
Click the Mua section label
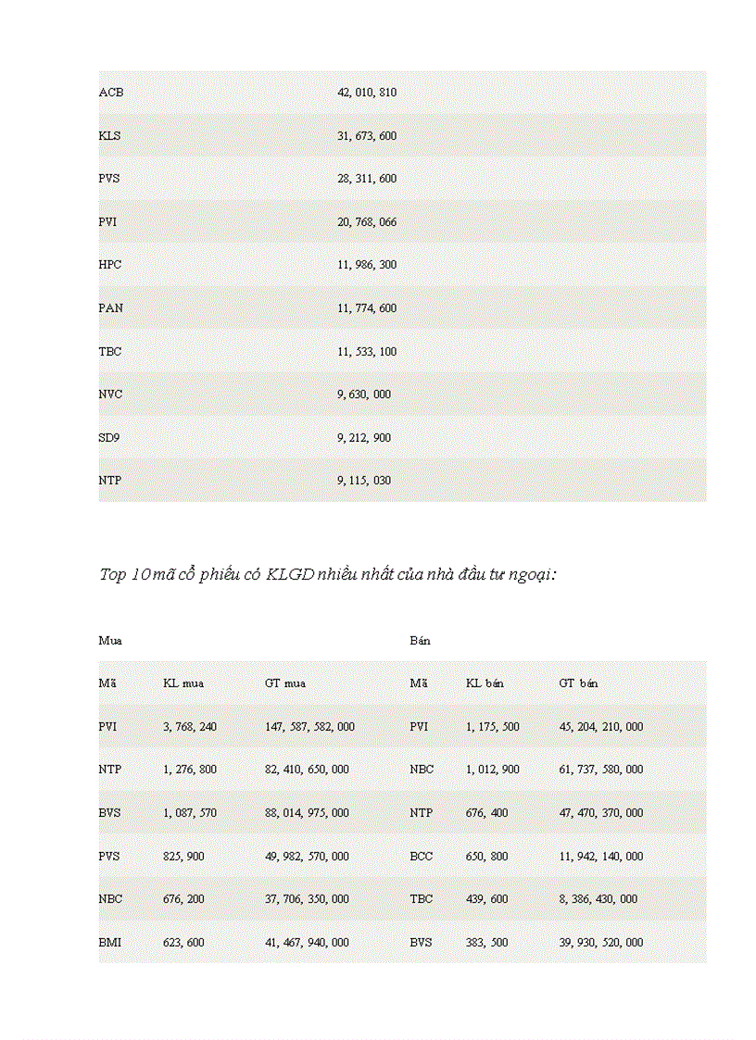[x=110, y=640]
